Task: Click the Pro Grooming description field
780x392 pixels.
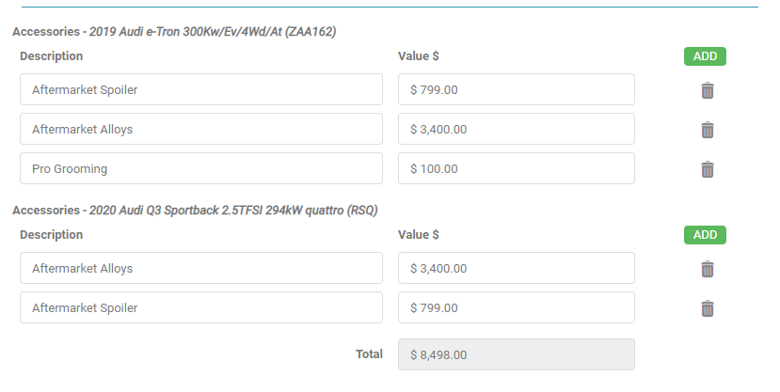Action: (200, 169)
